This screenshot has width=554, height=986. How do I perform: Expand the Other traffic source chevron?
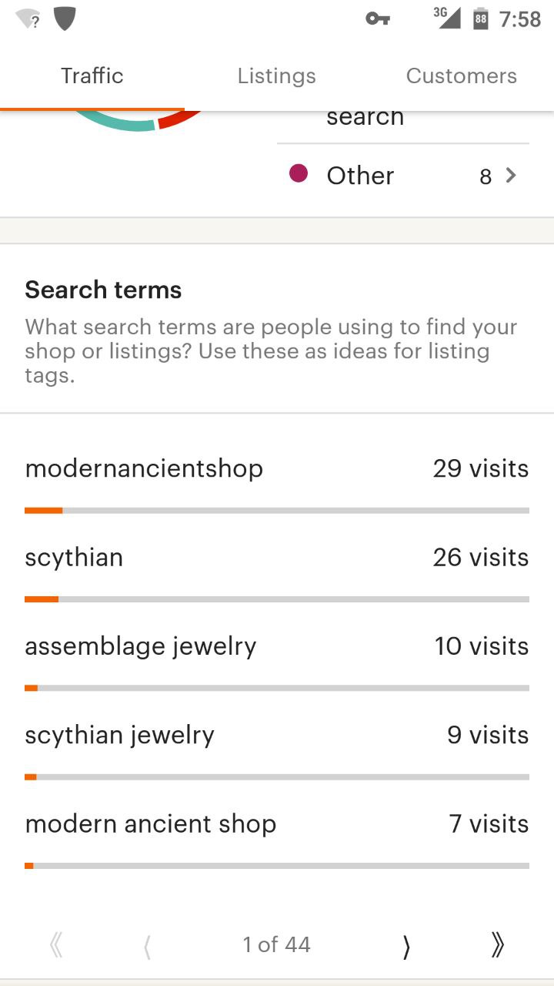(x=511, y=176)
